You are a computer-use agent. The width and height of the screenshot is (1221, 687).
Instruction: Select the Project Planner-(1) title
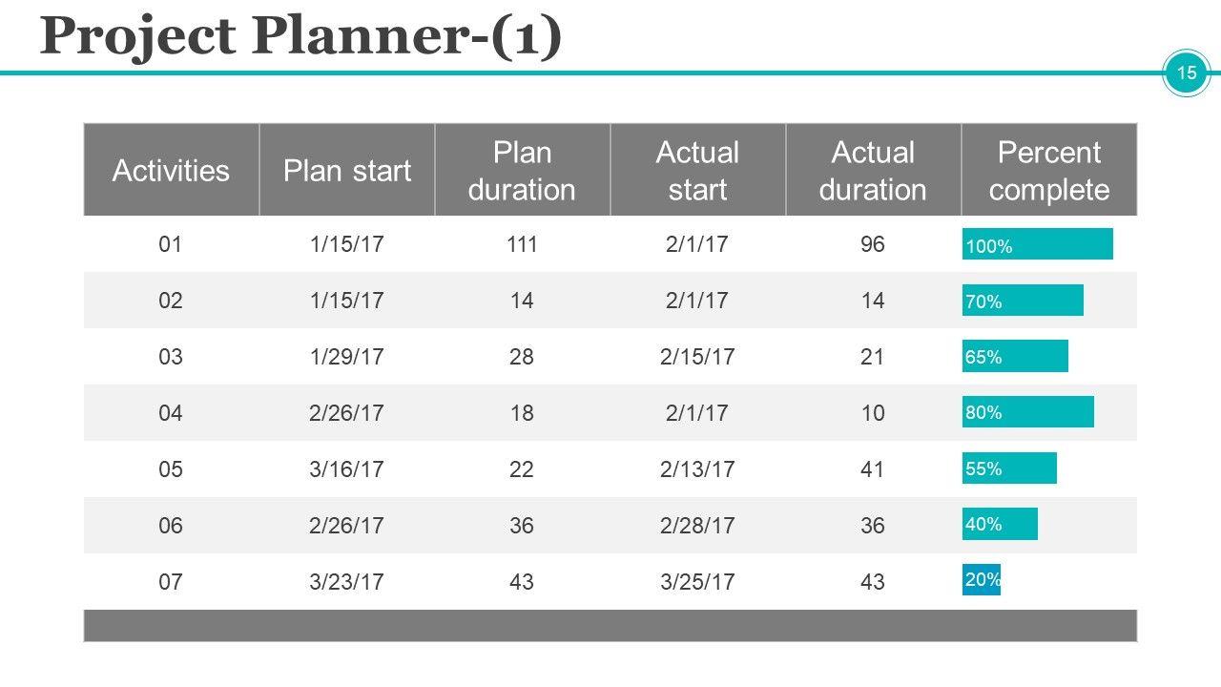pyautogui.click(x=301, y=37)
